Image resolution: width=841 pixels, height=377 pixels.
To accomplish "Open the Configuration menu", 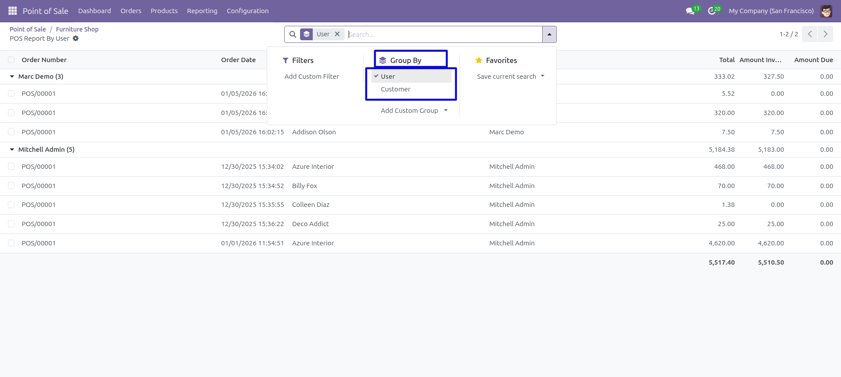I will pyautogui.click(x=247, y=11).
